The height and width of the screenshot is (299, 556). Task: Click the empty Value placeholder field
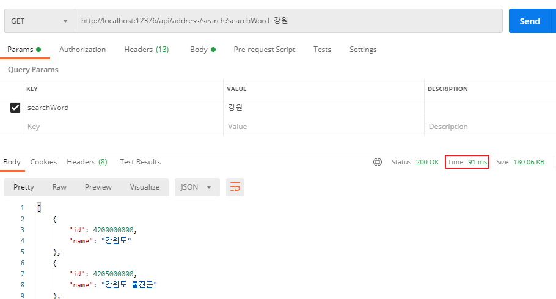(324, 127)
